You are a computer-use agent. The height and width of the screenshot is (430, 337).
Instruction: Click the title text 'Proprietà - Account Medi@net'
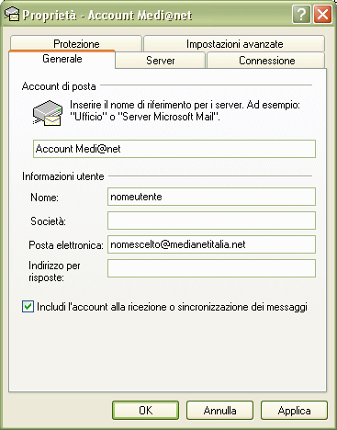tap(107, 15)
